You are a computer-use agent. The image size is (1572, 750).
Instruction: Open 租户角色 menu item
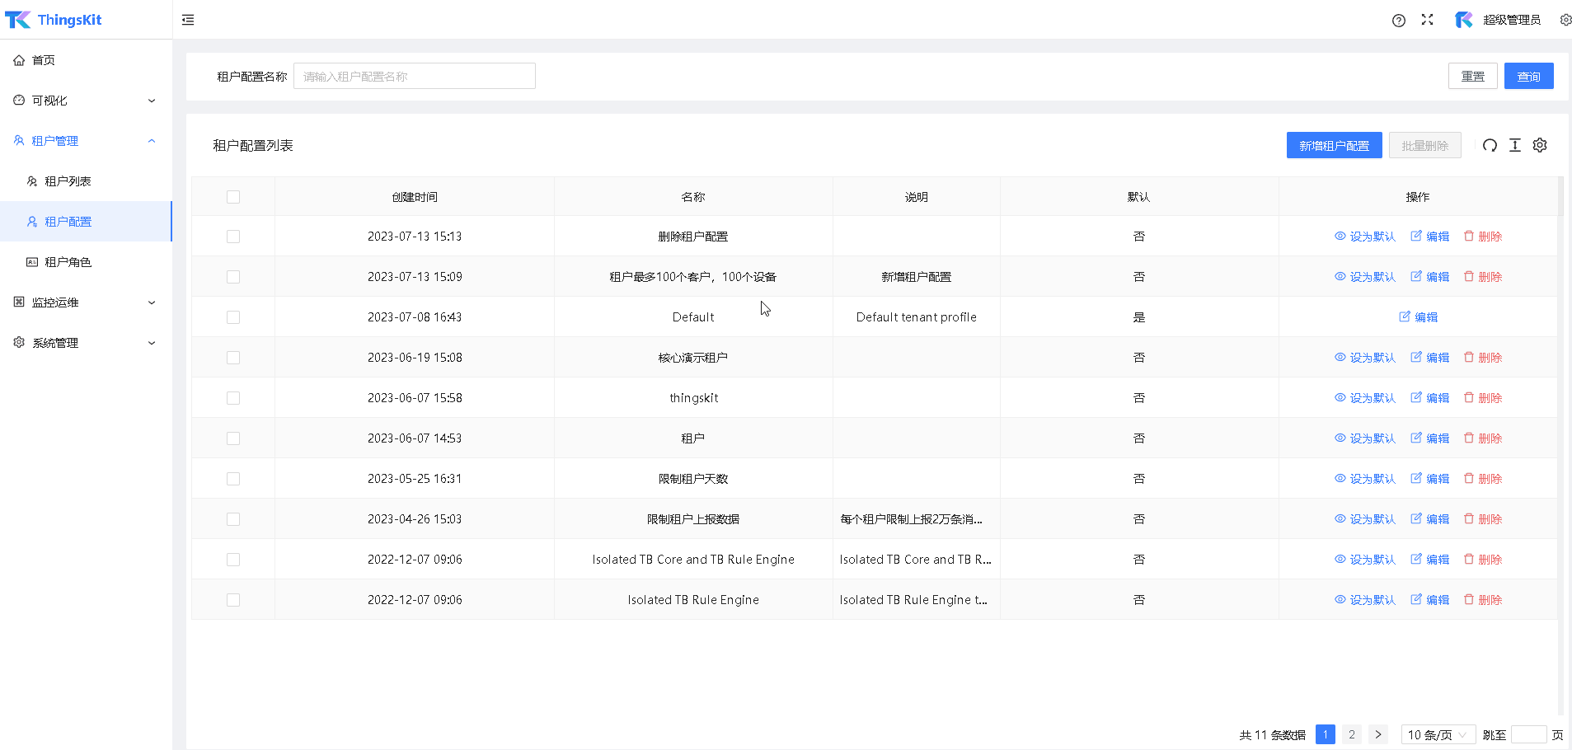pos(86,262)
